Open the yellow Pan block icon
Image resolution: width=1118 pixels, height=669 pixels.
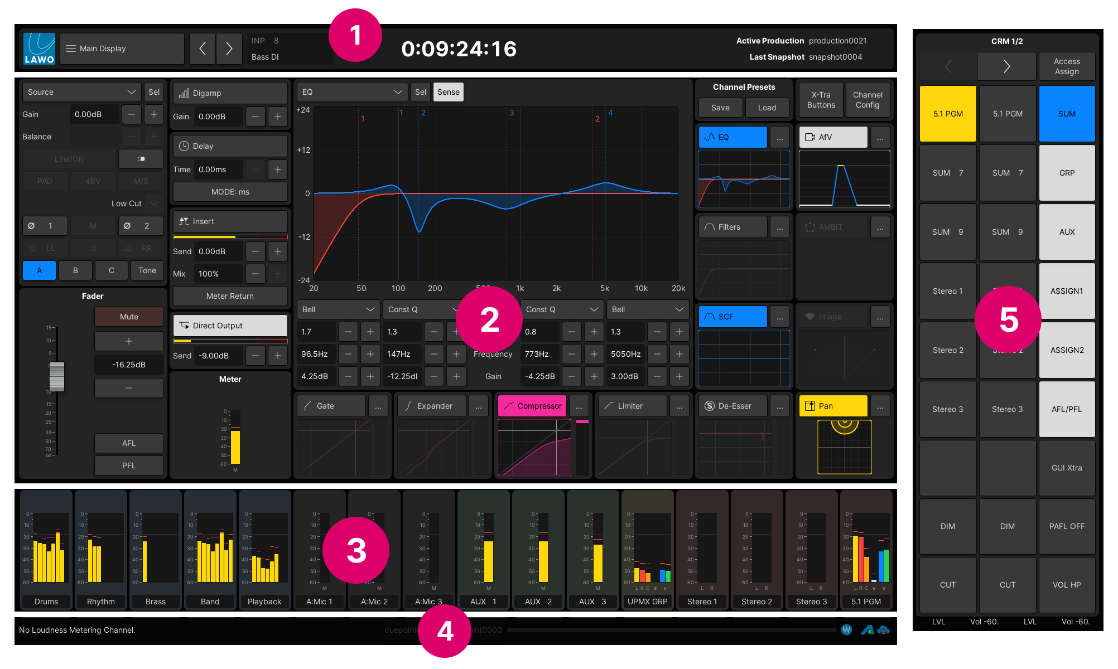(811, 406)
